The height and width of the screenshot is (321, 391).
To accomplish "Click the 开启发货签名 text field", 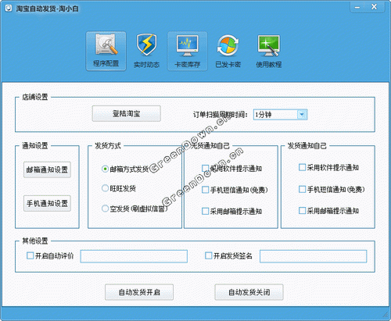I will pyautogui.click(x=314, y=256).
